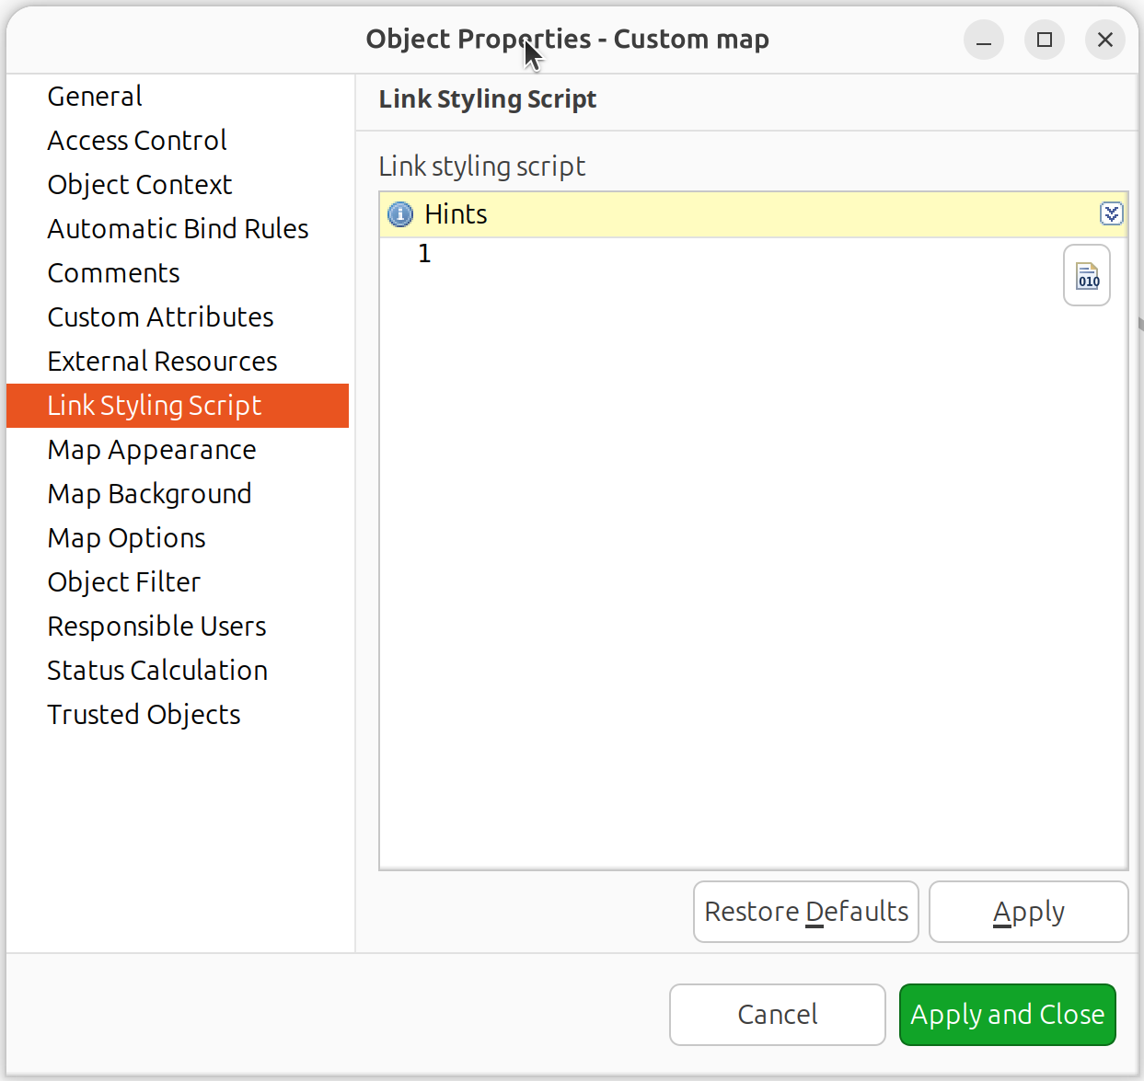This screenshot has width=1144, height=1081.
Task: Open the Status Calculation settings
Action: pyautogui.click(x=157, y=670)
